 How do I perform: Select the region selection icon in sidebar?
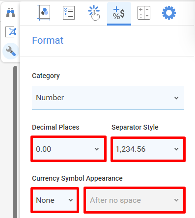[x=11, y=32]
